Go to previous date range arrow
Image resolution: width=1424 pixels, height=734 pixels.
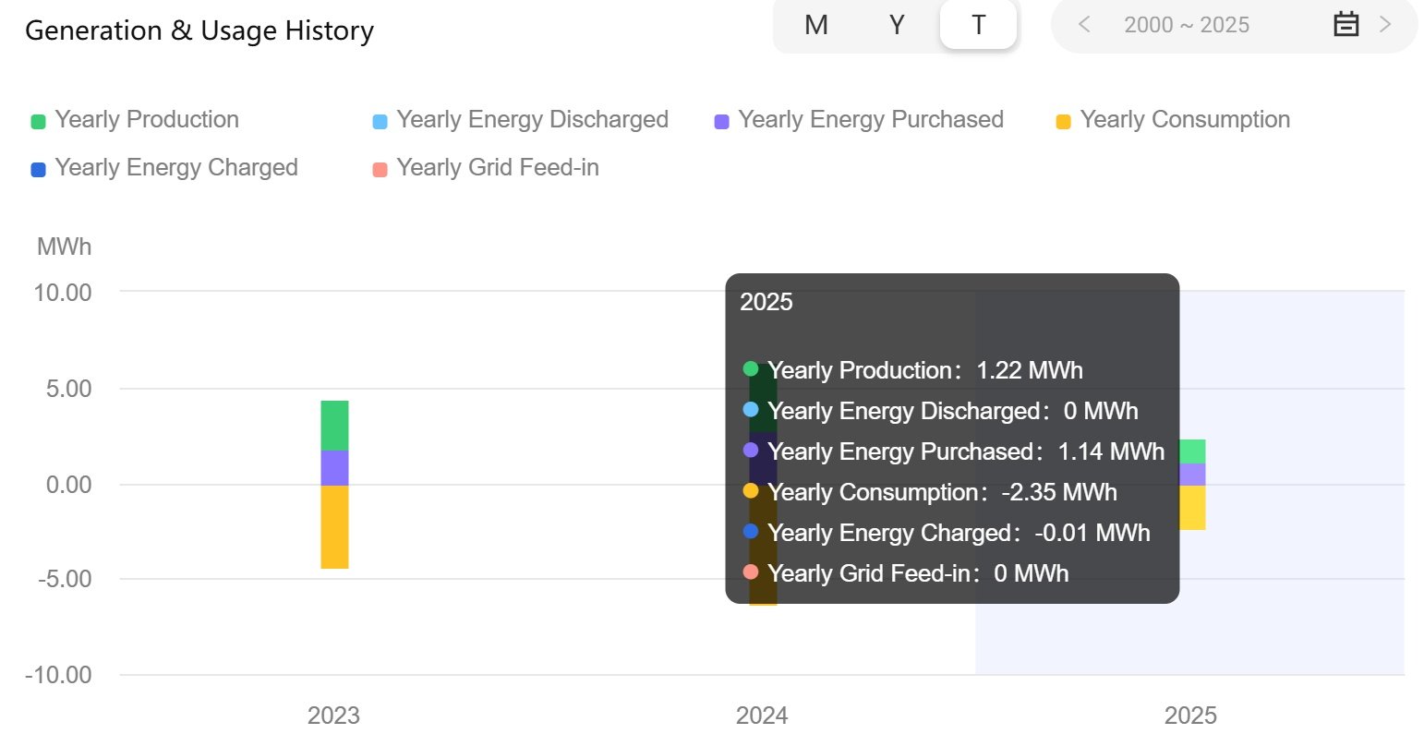click(x=1085, y=25)
